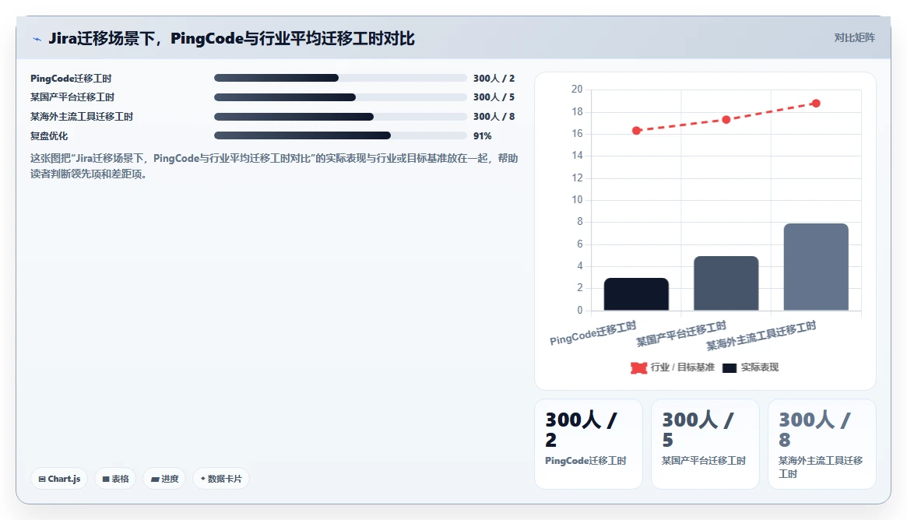Click the PingCode迁移工时 chart bar

636,293
